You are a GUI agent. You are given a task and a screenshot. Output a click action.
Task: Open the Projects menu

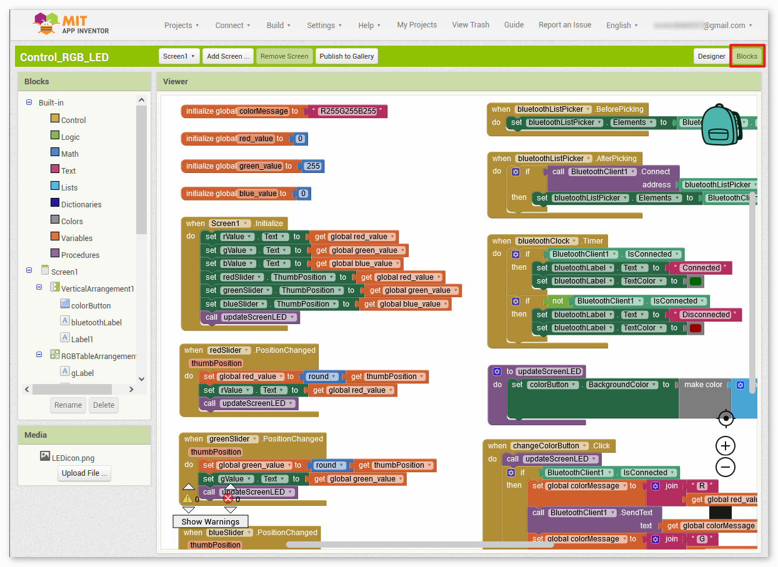coord(182,26)
